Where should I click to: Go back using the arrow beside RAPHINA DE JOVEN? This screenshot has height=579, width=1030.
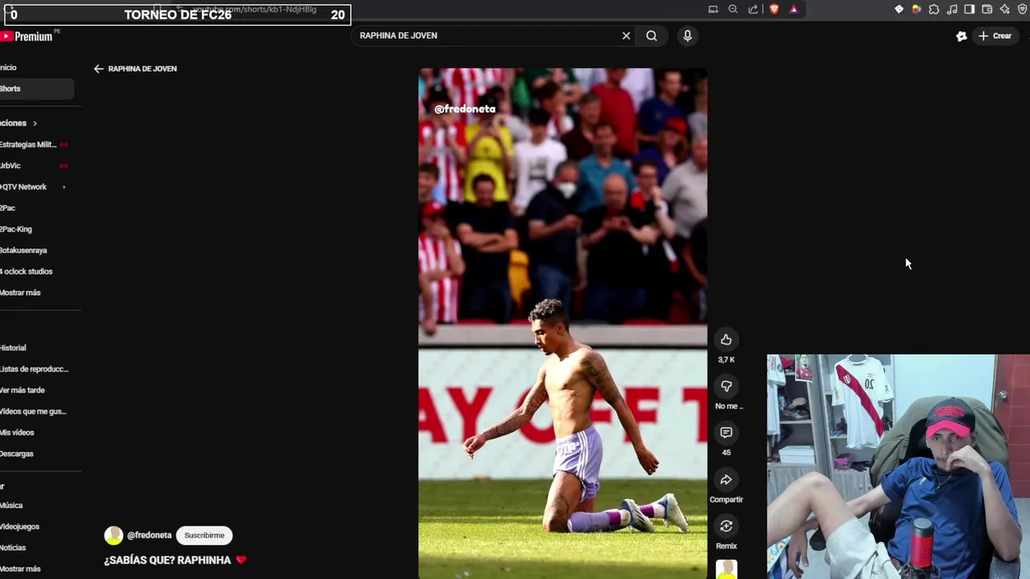[x=98, y=68]
